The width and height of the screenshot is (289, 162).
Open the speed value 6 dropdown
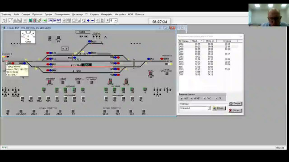116,20
